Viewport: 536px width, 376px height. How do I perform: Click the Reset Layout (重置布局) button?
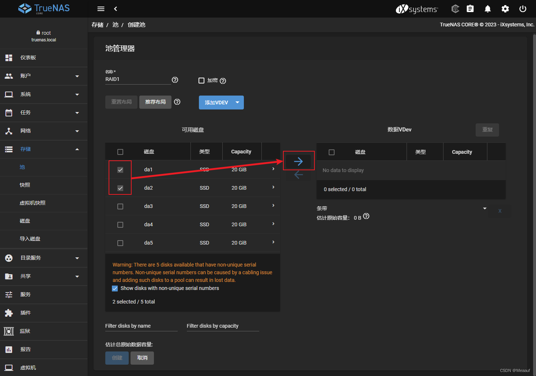121,102
